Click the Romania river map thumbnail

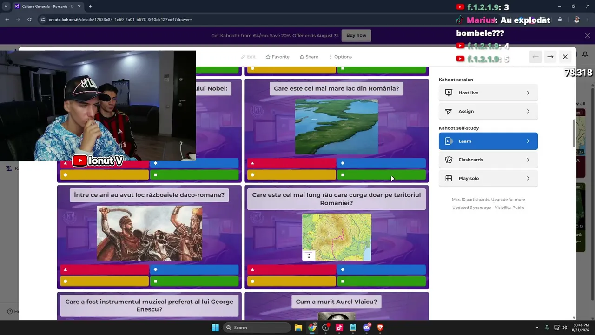[x=337, y=237]
